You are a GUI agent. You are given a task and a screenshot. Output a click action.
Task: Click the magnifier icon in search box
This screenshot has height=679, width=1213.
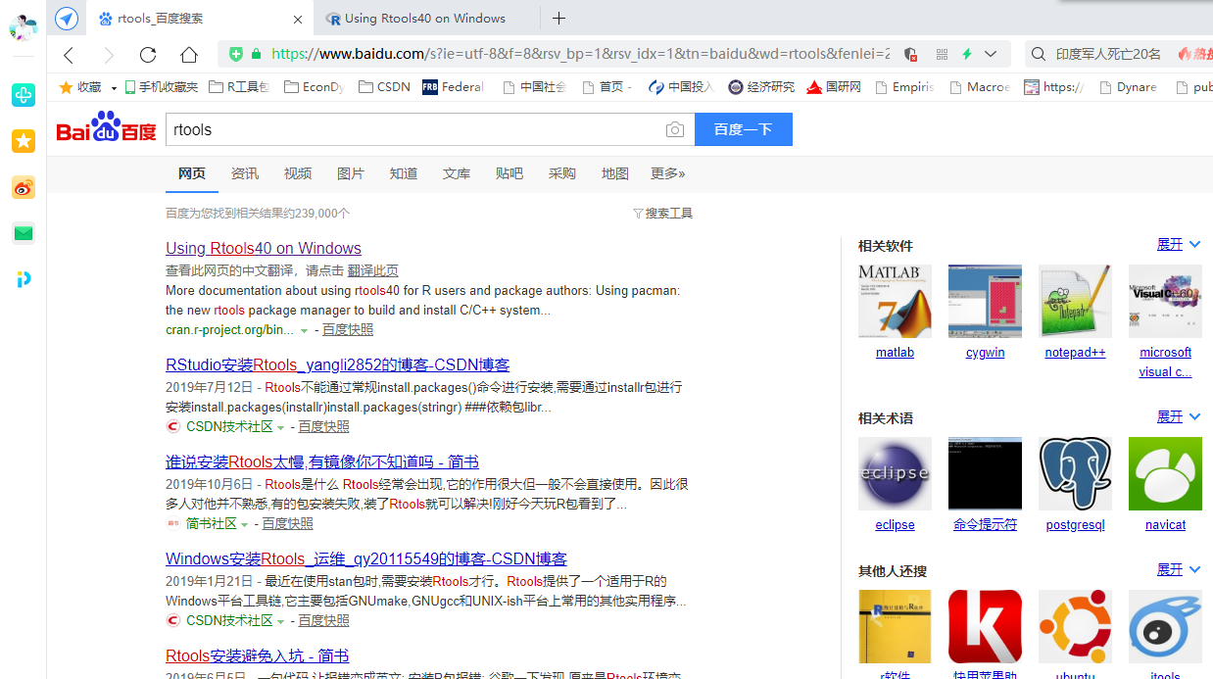click(x=1039, y=54)
